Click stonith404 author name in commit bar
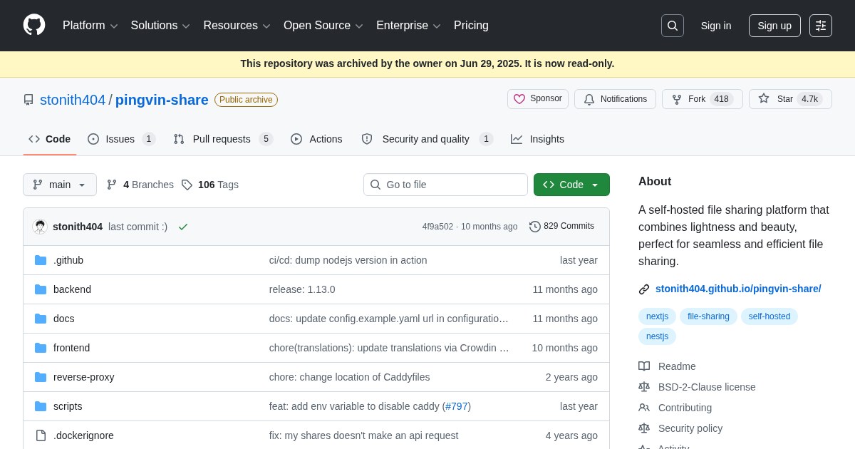The width and height of the screenshot is (855, 449). [78, 227]
